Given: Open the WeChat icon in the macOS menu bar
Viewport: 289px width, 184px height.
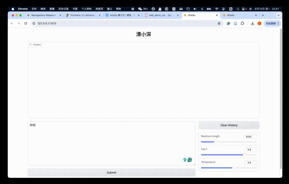Looking at the screenshot, I should click(140, 9).
